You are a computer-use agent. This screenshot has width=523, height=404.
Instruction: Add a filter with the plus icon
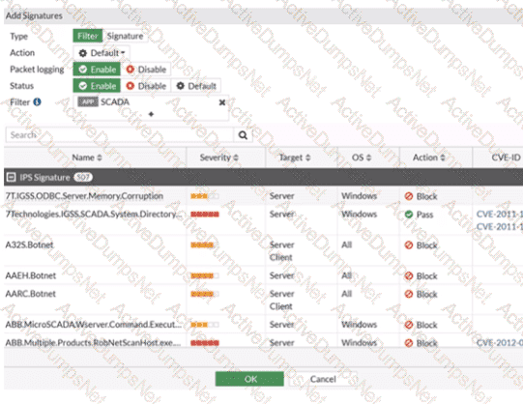pyautogui.click(x=151, y=114)
